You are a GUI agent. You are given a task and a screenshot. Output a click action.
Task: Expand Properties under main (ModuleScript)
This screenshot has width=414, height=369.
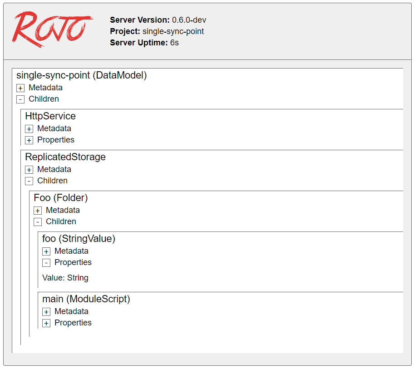click(46, 323)
